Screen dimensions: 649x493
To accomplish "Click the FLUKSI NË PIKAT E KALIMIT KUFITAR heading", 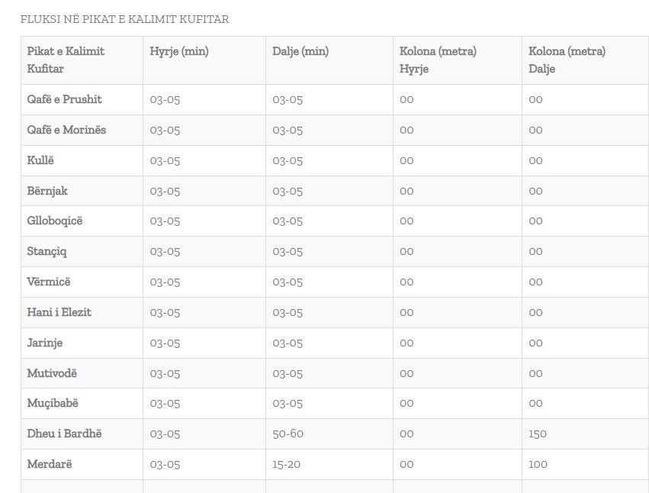I will pyautogui.click(x=124, y=20).
